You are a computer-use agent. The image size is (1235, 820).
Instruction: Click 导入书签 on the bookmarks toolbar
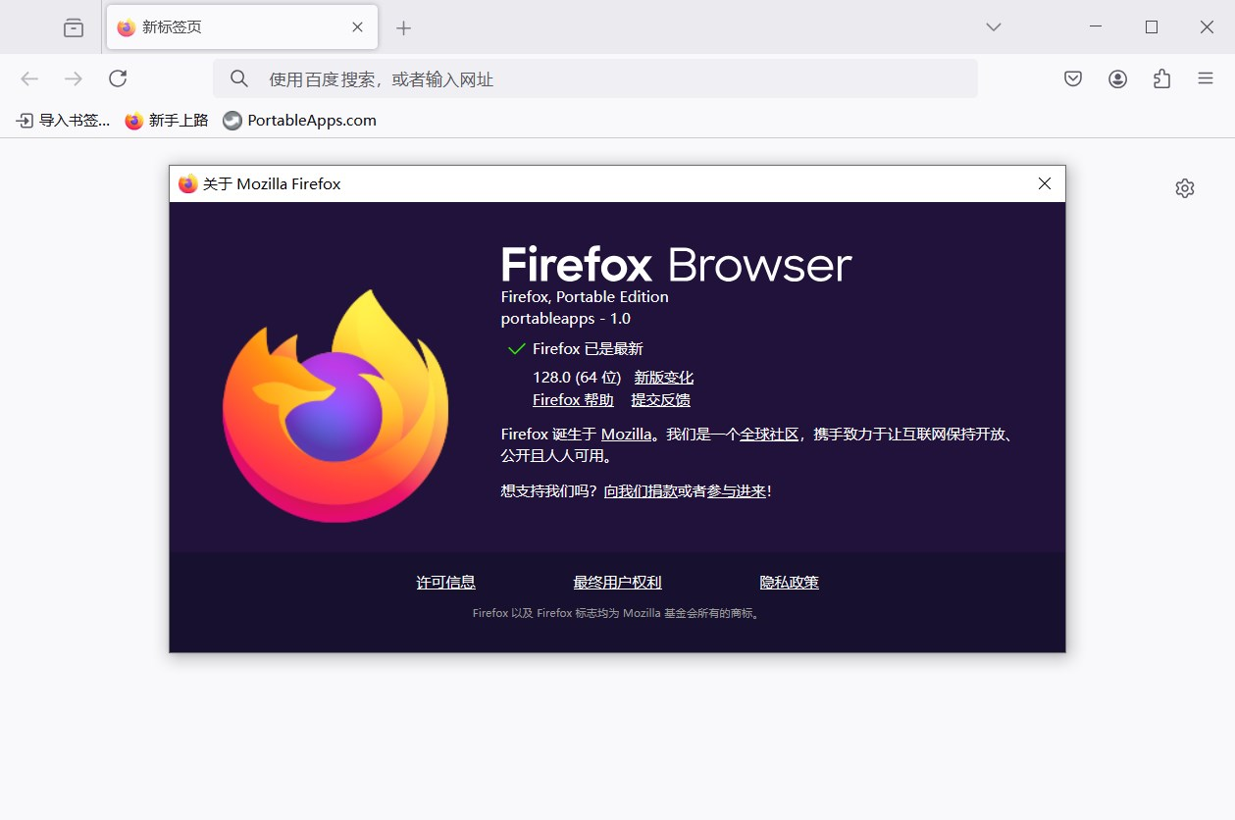(61, 120)
